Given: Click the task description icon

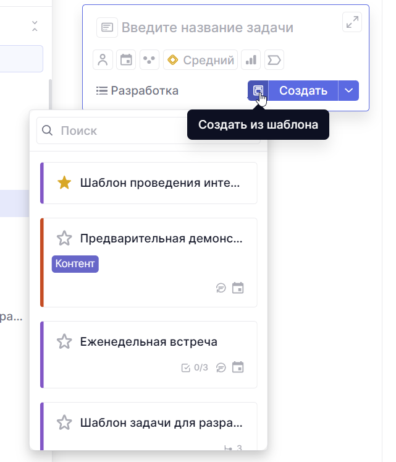Looking at the screenshot, I should pyautogui.click(x=107, y=28).
